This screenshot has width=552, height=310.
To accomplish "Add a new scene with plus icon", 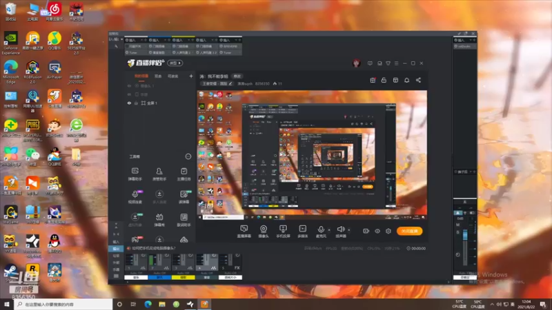I will (x=191, y=76).
